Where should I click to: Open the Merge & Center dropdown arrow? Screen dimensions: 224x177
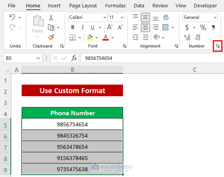tap(173, 27)
